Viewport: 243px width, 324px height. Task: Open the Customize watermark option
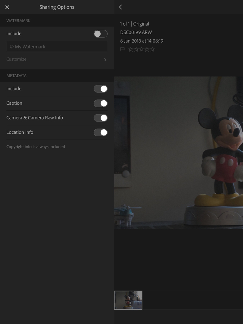(x=16, y=59)
